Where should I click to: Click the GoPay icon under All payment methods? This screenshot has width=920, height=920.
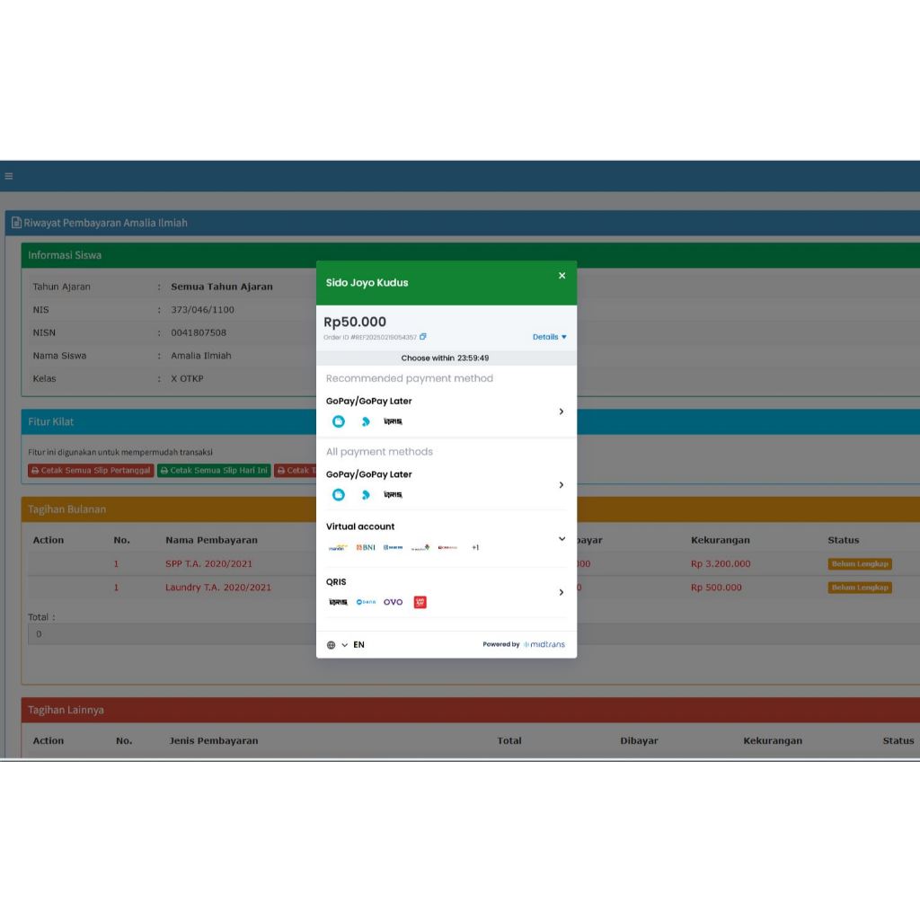(x=339, y=495)
